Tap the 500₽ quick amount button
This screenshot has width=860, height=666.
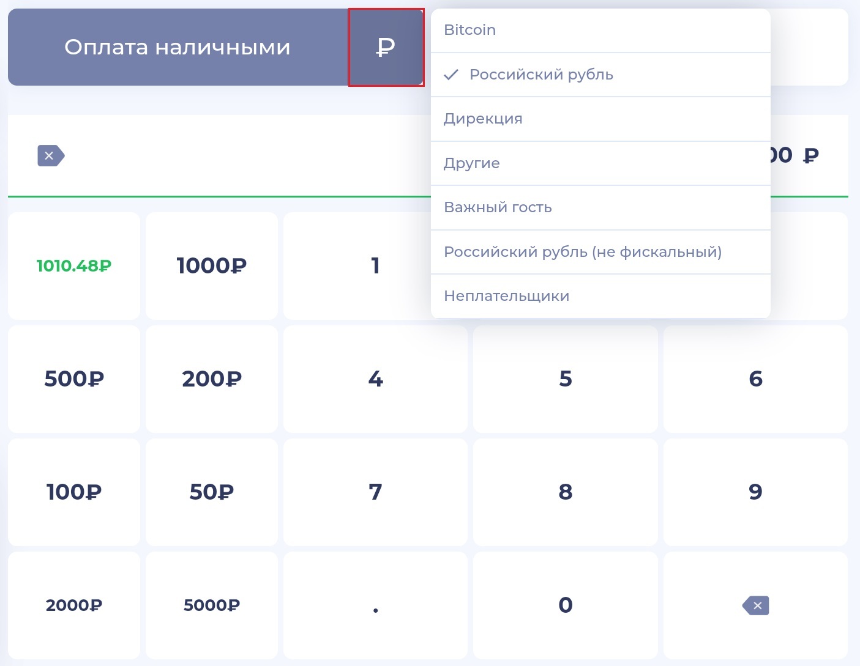click(x=74, y=379)
